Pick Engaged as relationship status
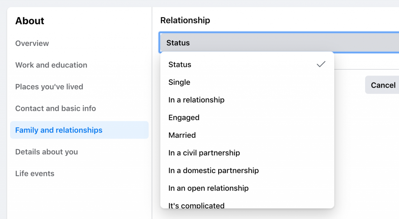 [184, 117]
